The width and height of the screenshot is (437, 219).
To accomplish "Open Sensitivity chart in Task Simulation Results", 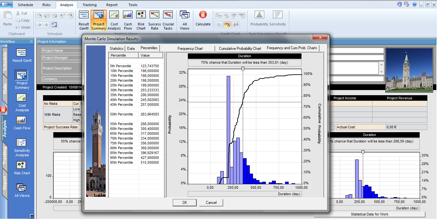I will [x=277, y=19].
